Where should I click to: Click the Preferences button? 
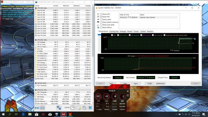point(160,83)
